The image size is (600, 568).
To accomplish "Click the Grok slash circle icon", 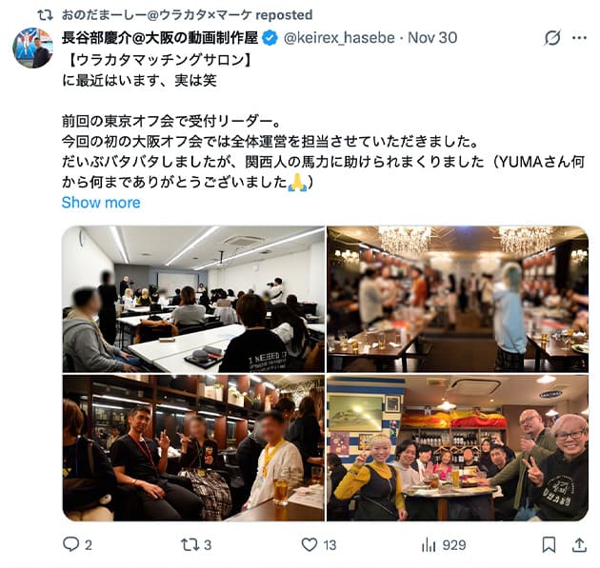I will point(552,37).
